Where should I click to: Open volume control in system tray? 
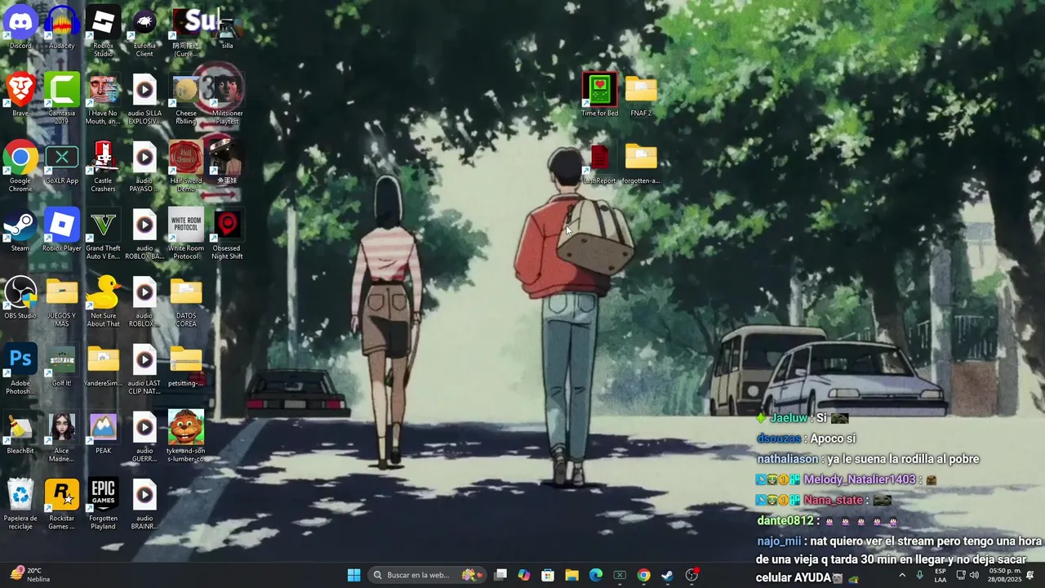(974, 575)
